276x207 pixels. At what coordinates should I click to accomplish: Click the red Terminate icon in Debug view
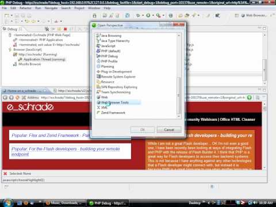click(x=66, y=29)
